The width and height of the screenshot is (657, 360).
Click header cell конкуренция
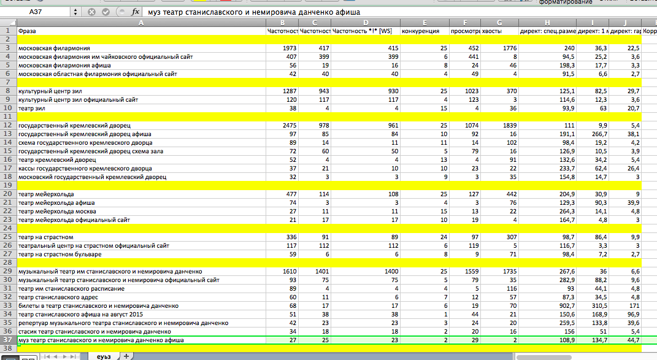pos(425,31)
